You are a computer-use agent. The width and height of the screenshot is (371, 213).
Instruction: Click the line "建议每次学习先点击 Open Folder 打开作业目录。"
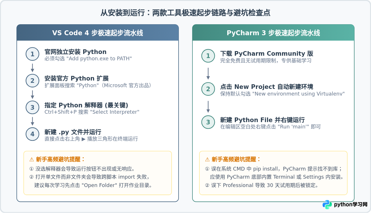pos(93,185)
